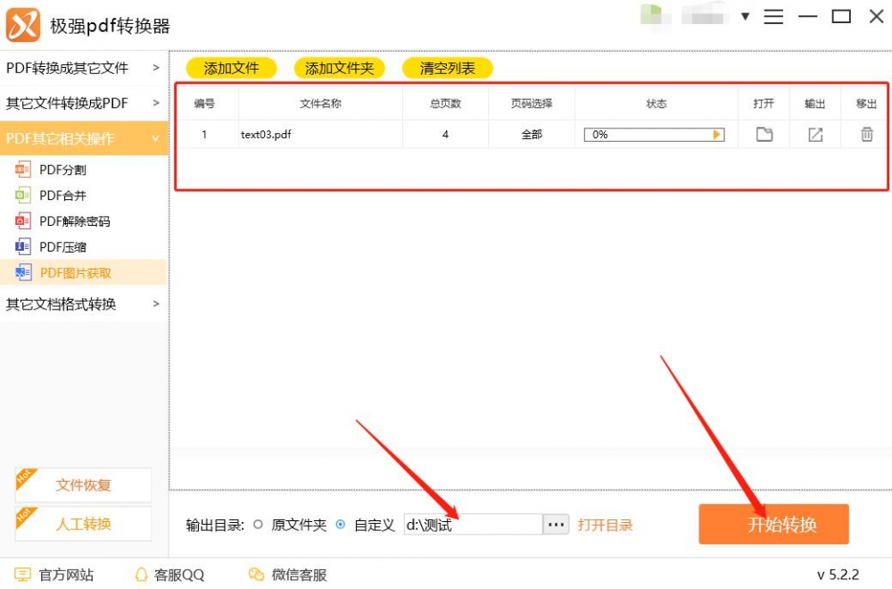Open the hamburger menu at top right
This screenshot has height=589, width=892.
[773, 15]
